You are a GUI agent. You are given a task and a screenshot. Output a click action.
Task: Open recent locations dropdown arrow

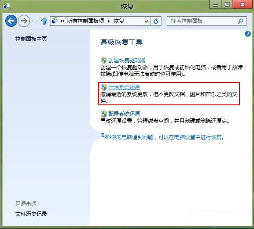(x=34, y=21)
